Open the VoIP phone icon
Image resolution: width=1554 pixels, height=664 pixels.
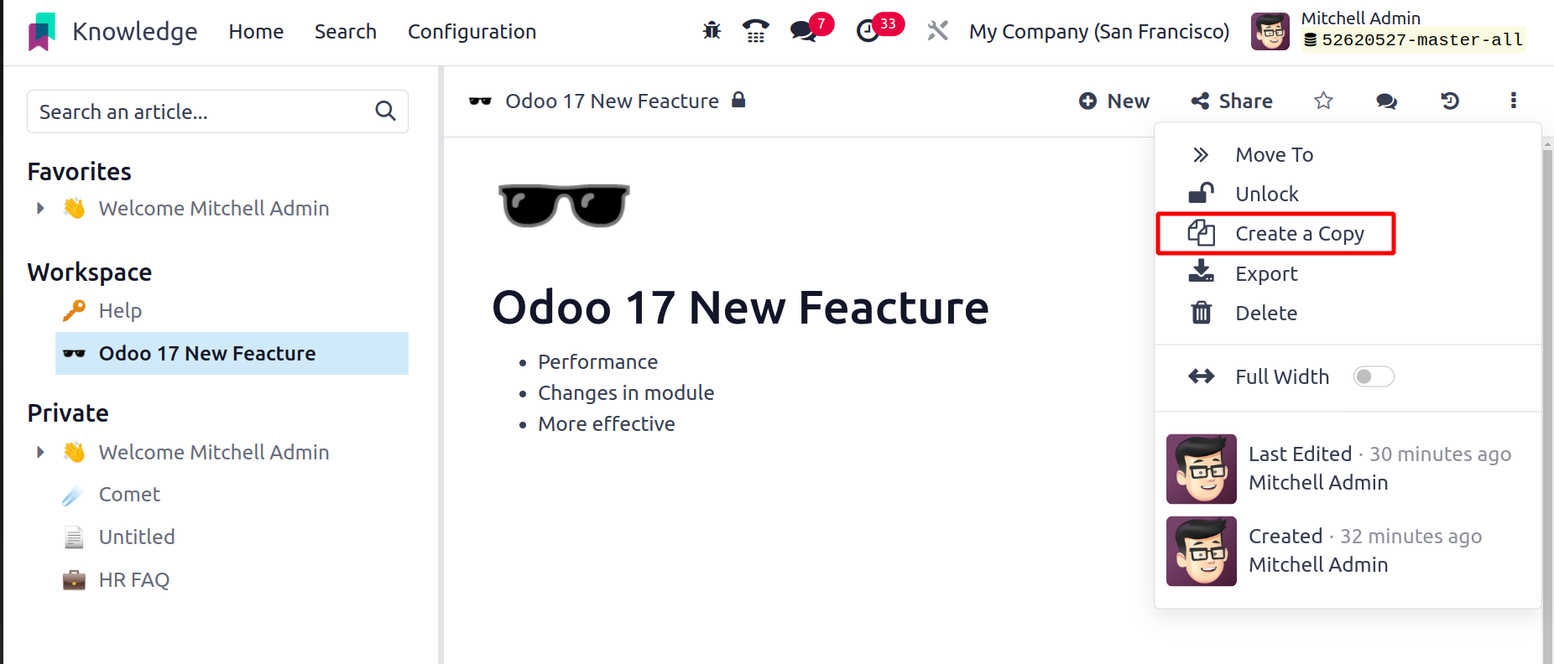point(755,31)
